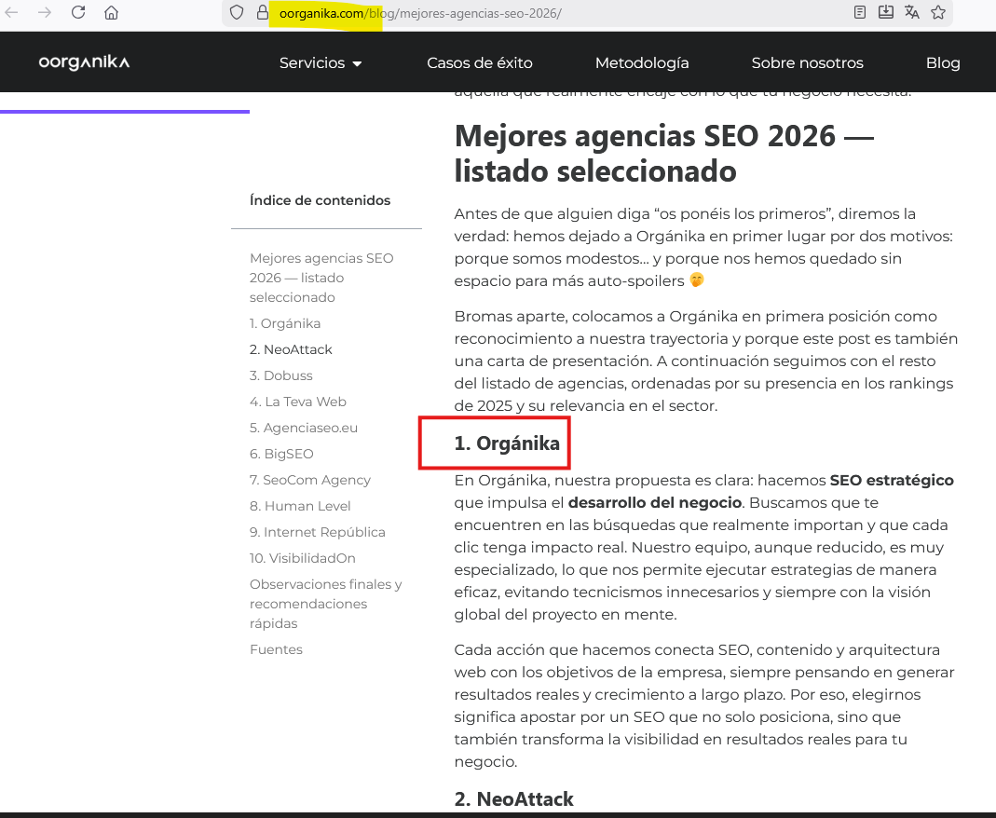Bookmark this page with the star icon

tap(938, 13)
